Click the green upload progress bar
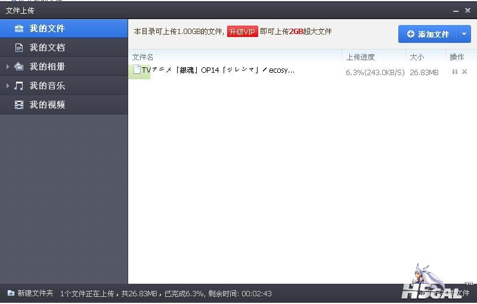 pos(140,72)
